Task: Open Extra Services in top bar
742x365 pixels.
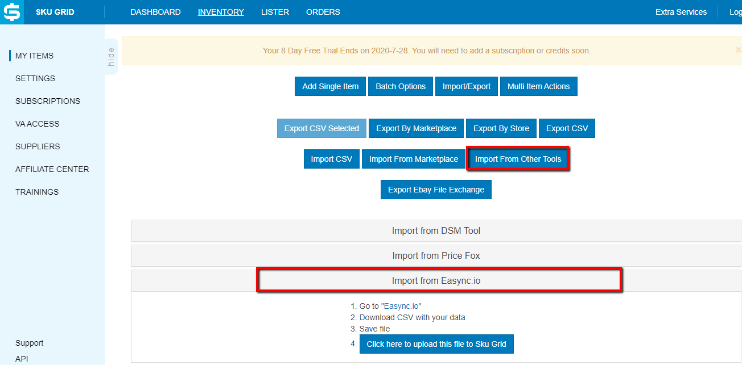Action: click(681, 12)
